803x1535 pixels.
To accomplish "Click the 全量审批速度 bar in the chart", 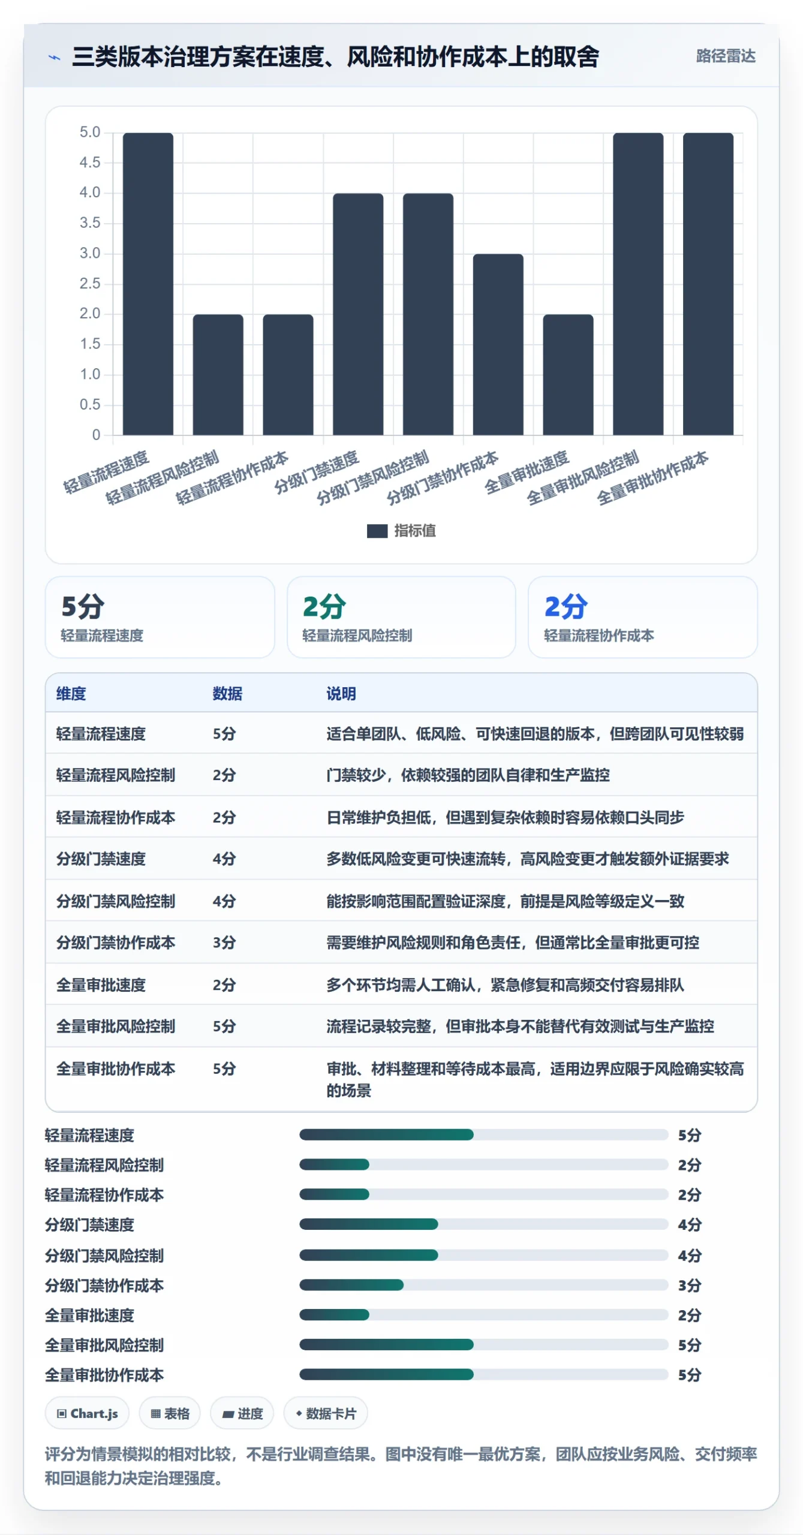I will pos(569,375).
